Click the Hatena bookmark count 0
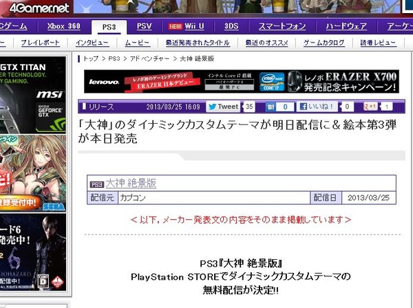The height and width of the screenshot is (308, 413). click(285, 107)
